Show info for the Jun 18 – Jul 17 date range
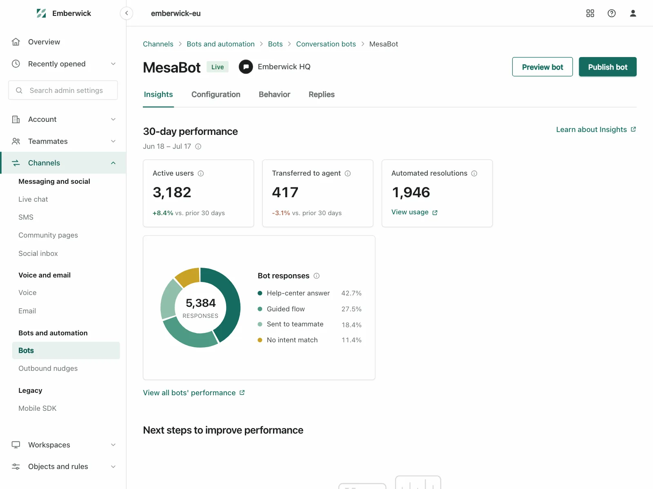The image size is (653, 489). (198, 147)
